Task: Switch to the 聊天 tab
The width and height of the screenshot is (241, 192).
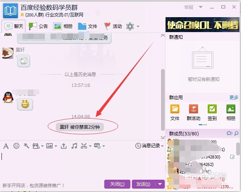Action: (13, 26)
